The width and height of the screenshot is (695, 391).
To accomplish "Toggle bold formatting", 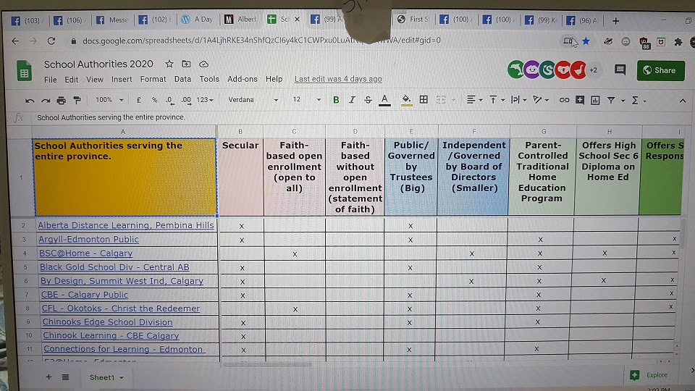I will coord(336,100).
